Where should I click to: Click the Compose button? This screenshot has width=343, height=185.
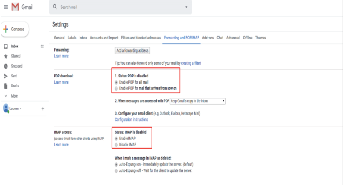click(15, 29)
